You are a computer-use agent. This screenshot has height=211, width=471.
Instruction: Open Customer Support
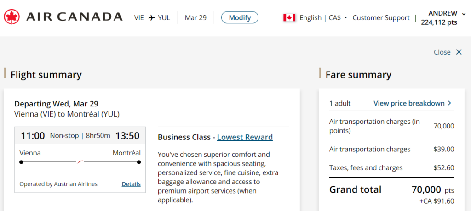coord(381,18)
